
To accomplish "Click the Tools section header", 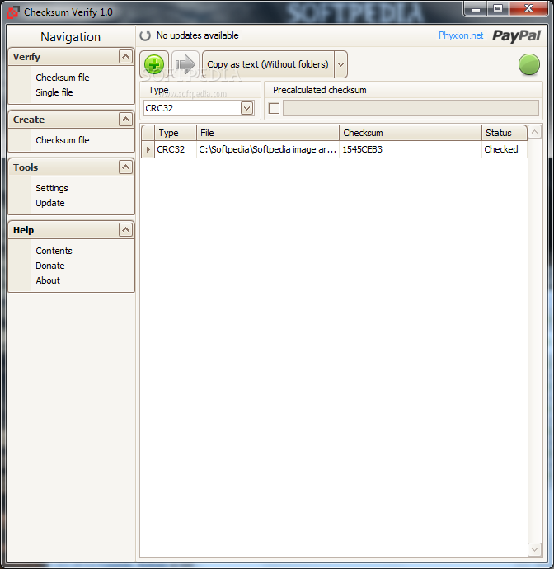I will 71,167.
